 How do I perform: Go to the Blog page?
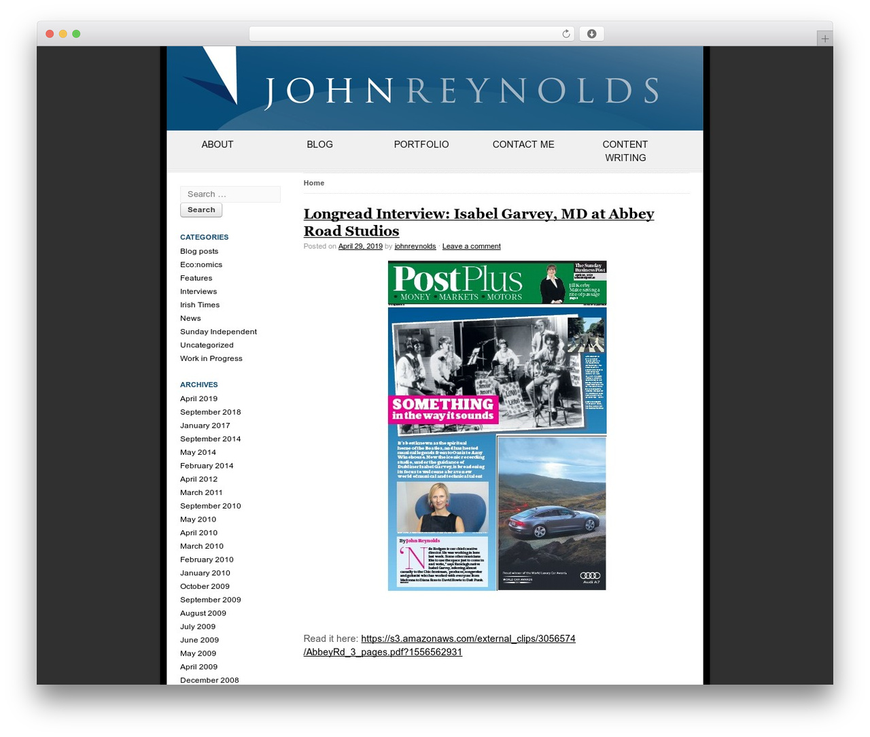click(x=319, y=144)
